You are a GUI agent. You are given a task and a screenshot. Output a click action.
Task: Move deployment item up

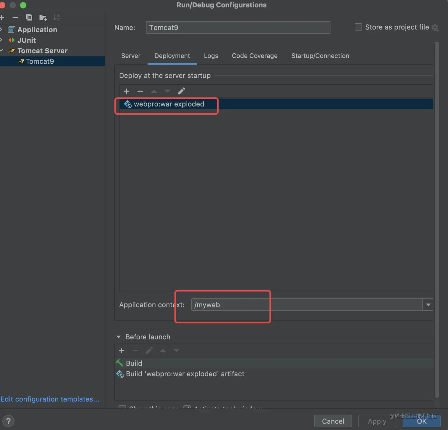click(x=154, y=91)
